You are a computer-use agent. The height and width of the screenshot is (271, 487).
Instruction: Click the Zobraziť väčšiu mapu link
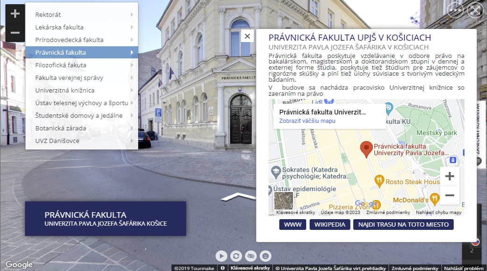click(x=307, y=121)
